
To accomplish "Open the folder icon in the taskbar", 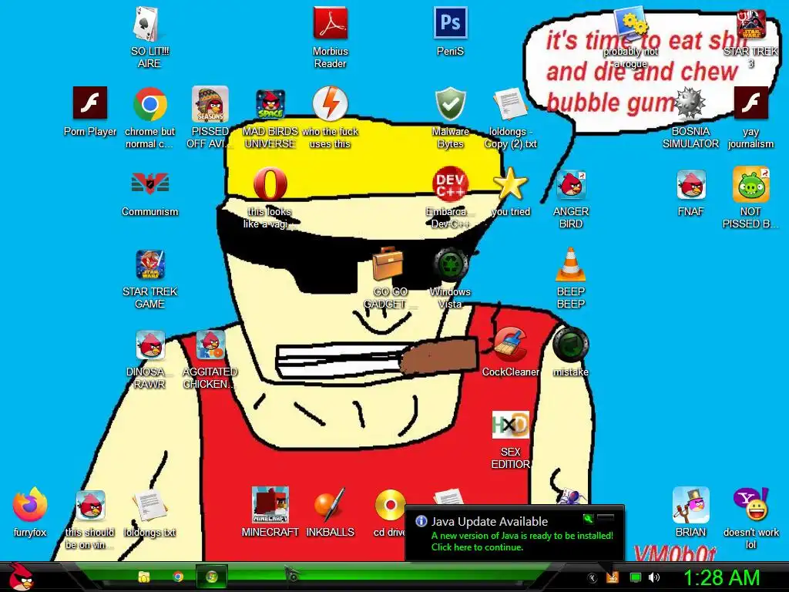I will pos(144,577).
